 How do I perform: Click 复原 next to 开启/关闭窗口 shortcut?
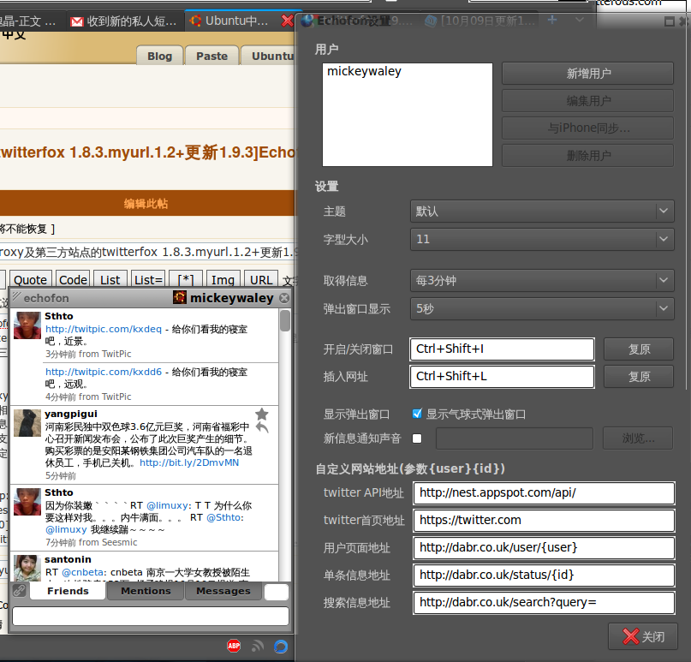tap(639, 349)
